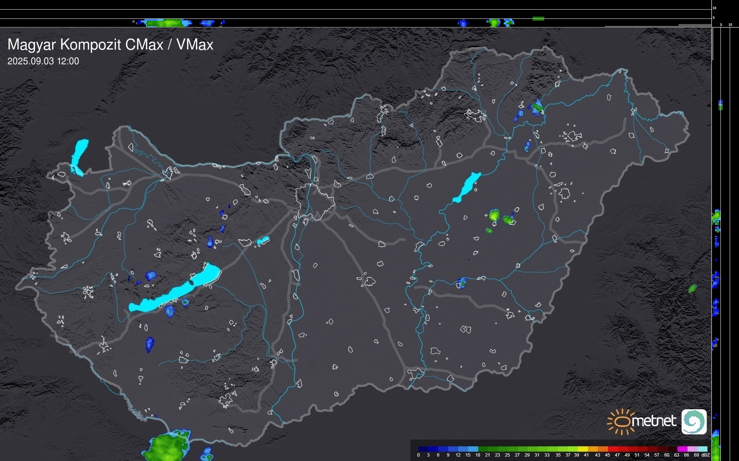This screenshot has height=461, width=739.
Task: Click the dark navy 0 dBZ legend swatch
Action: (x=423, y=449)
